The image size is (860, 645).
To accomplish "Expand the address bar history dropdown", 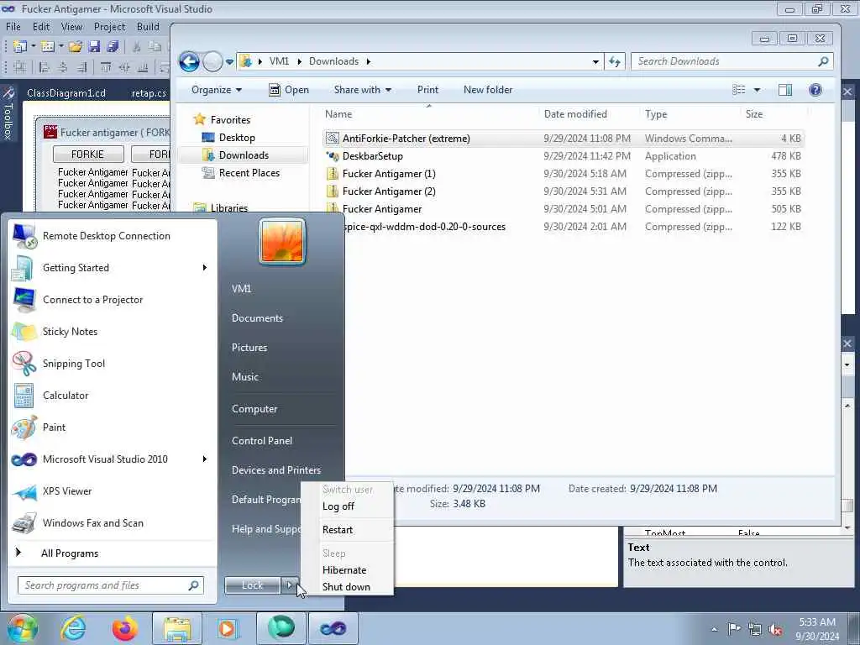I will (x=595, y=62).
